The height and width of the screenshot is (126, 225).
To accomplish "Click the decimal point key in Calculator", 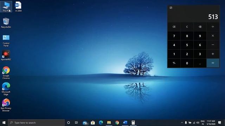I will (x=200, y=63).
